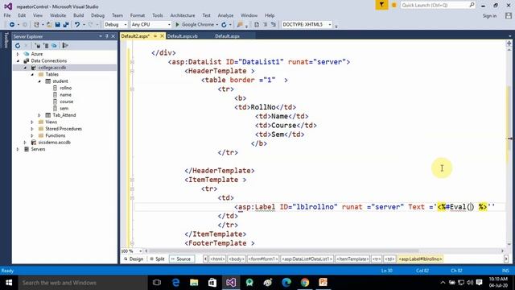The height and width of the screenshot is (290, 515).
Task: Open Microsoft Edge from the taskbar
Action: point(176,283)
